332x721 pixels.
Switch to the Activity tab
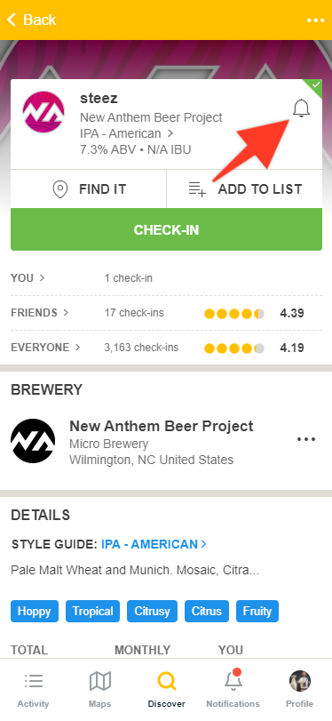pos(33,690)
